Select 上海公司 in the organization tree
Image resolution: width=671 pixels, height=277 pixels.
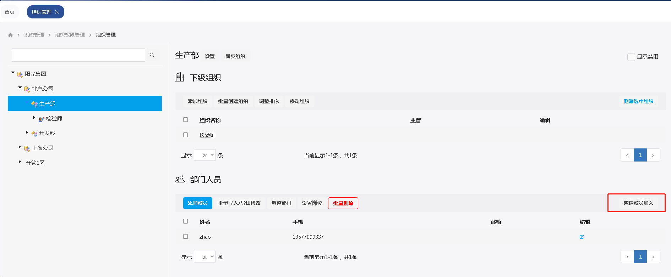tap(43, 148)
